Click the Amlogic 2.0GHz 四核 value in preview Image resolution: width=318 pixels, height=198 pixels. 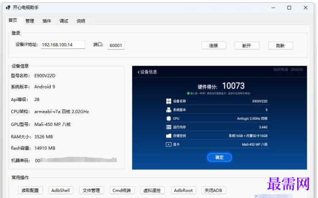click(x=252, y=118)
